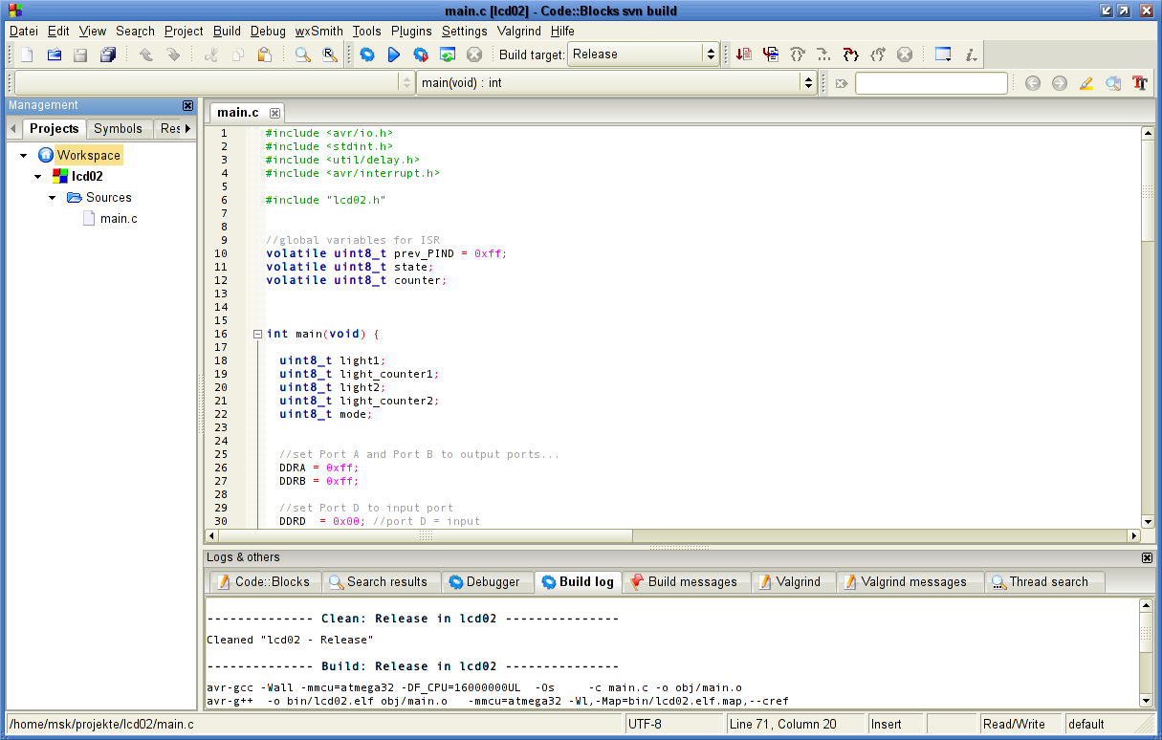
Task: Rebuild the project using toolbar icon
Action: (x=448, y=54)
